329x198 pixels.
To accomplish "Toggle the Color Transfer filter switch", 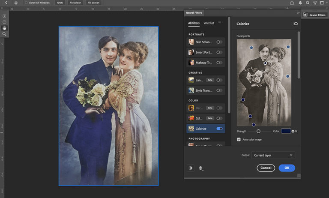I will coord(219,118).
